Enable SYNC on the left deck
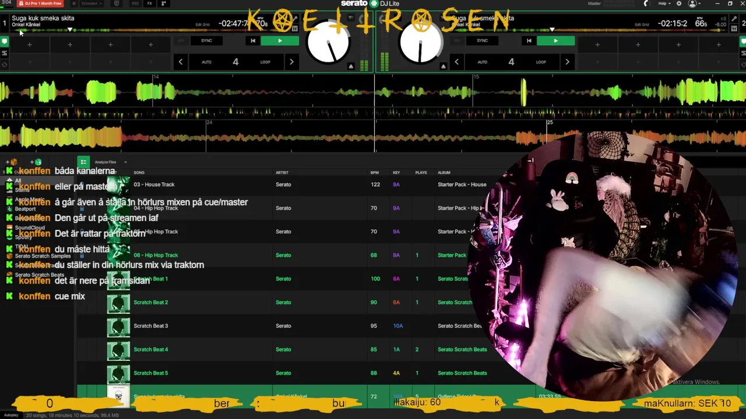Screen dimensions: 746x419 click(206, 41)
